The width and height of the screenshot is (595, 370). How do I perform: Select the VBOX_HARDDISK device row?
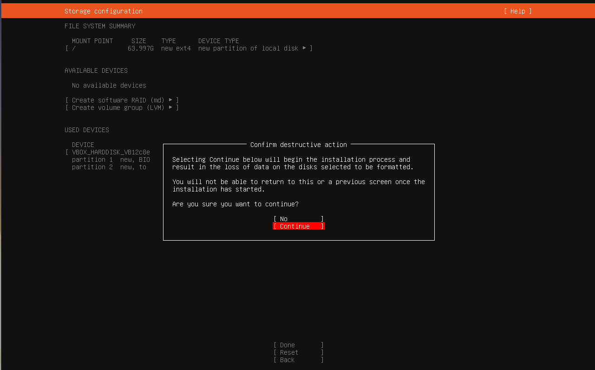tap(111, 152)
